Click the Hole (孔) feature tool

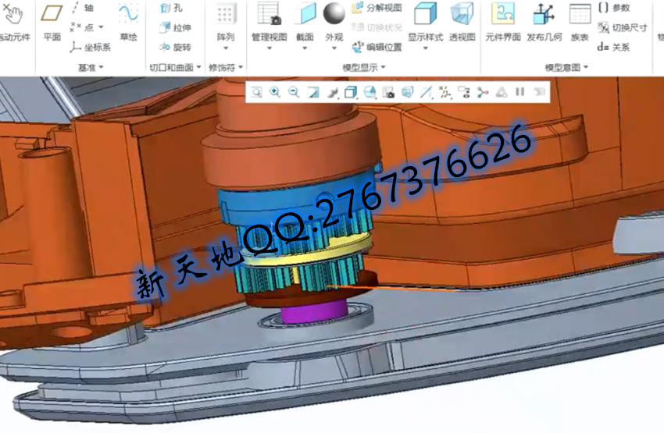pos(171,8)
